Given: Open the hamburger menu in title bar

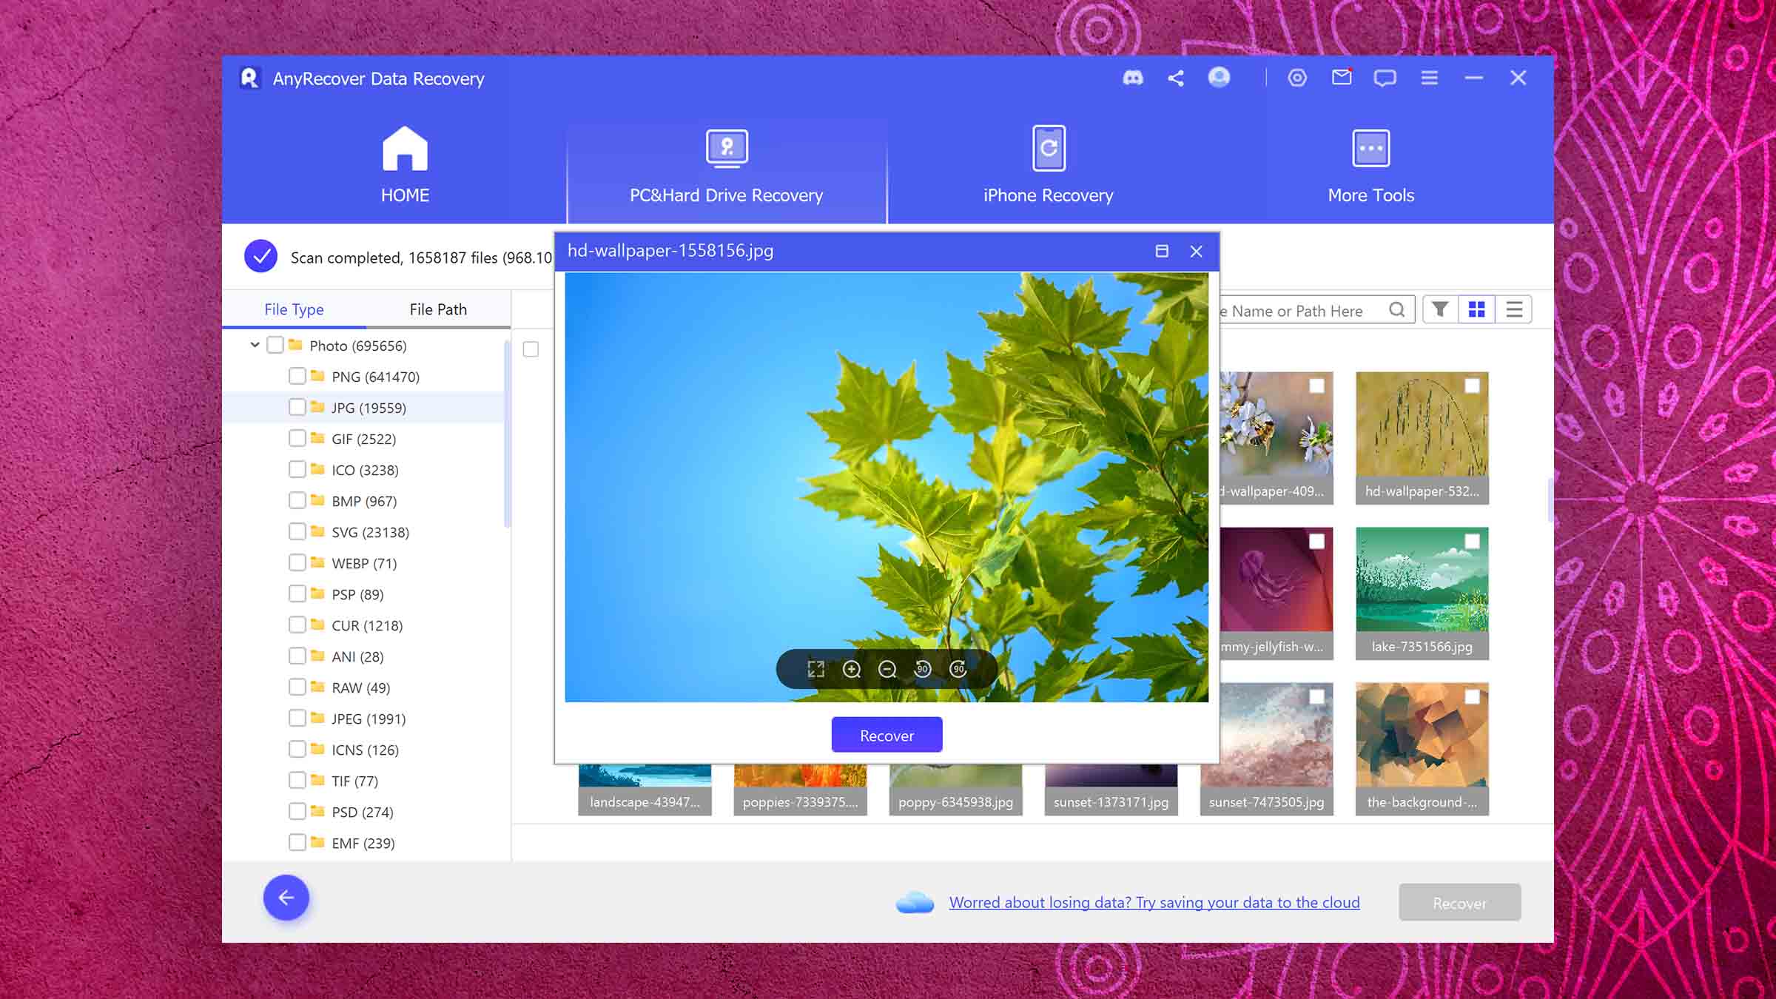Looking at the screenshot, I should pos(1430,78).
